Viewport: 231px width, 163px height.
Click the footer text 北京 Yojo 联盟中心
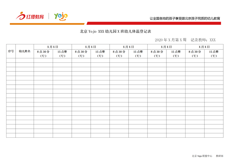click(x=202, y=156)
